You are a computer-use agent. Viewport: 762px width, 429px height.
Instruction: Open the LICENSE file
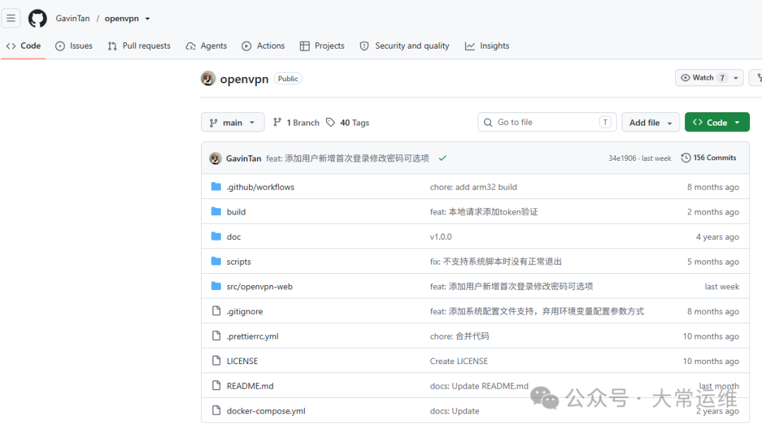click(x=242, y=361)
